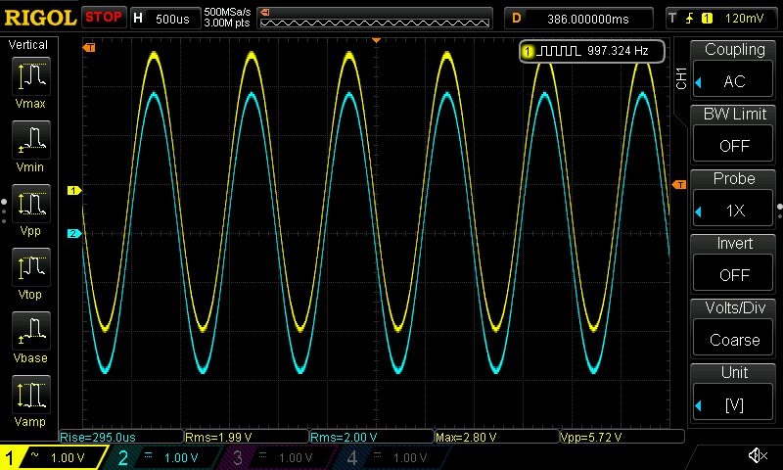Click the waveform memory overview bar

pyautogui.click(x=375, y=19)
